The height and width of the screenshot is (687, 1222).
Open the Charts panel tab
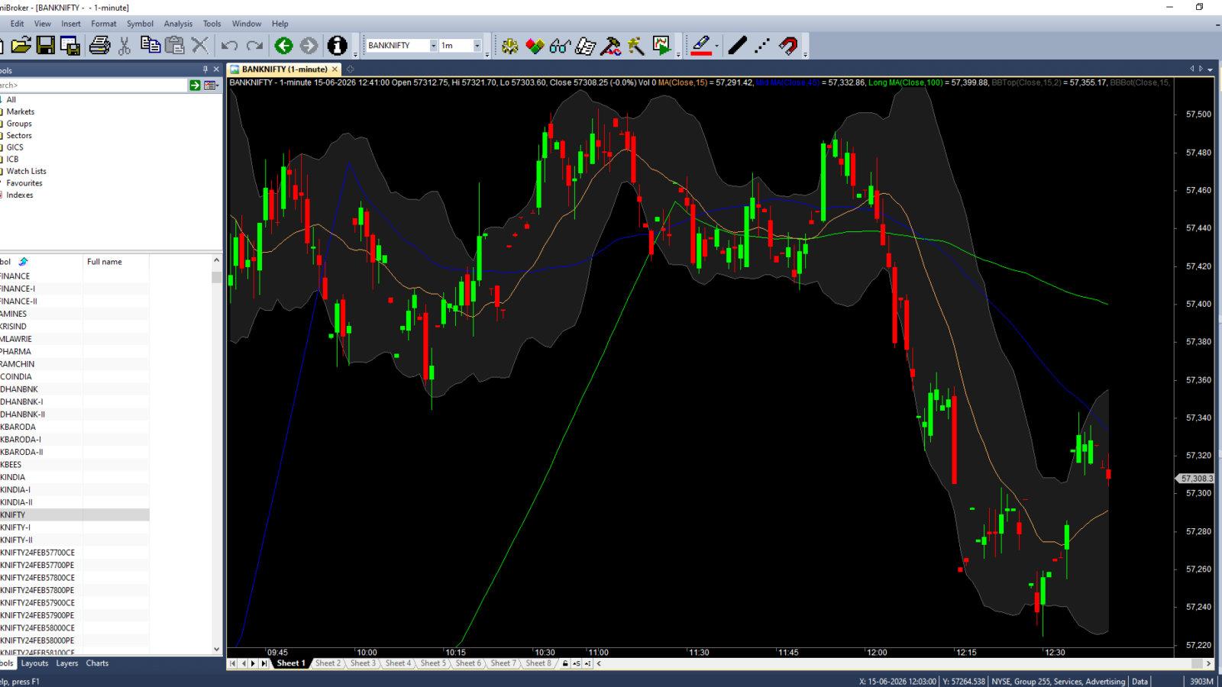[97, 663]
